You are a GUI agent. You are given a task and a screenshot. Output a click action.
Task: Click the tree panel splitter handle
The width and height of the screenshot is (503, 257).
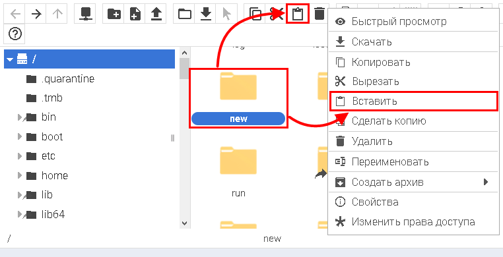point(173,138)
